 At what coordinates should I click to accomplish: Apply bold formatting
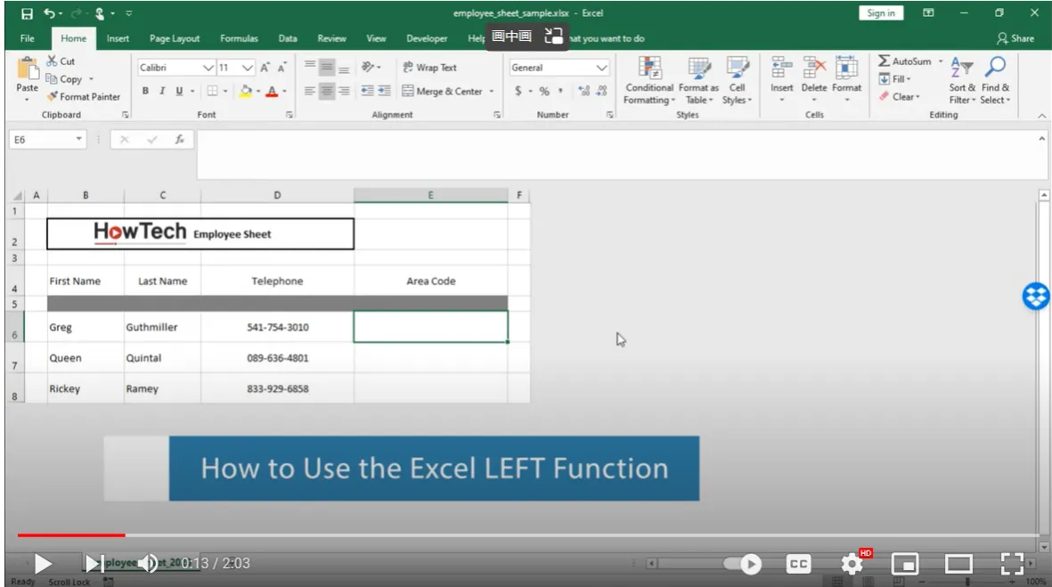(x=145, y=91)
